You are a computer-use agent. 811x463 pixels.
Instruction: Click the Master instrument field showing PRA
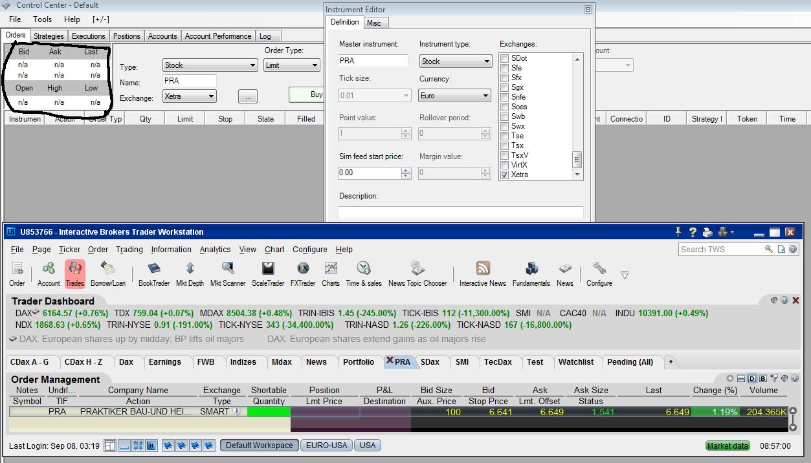tap(373, 61)
